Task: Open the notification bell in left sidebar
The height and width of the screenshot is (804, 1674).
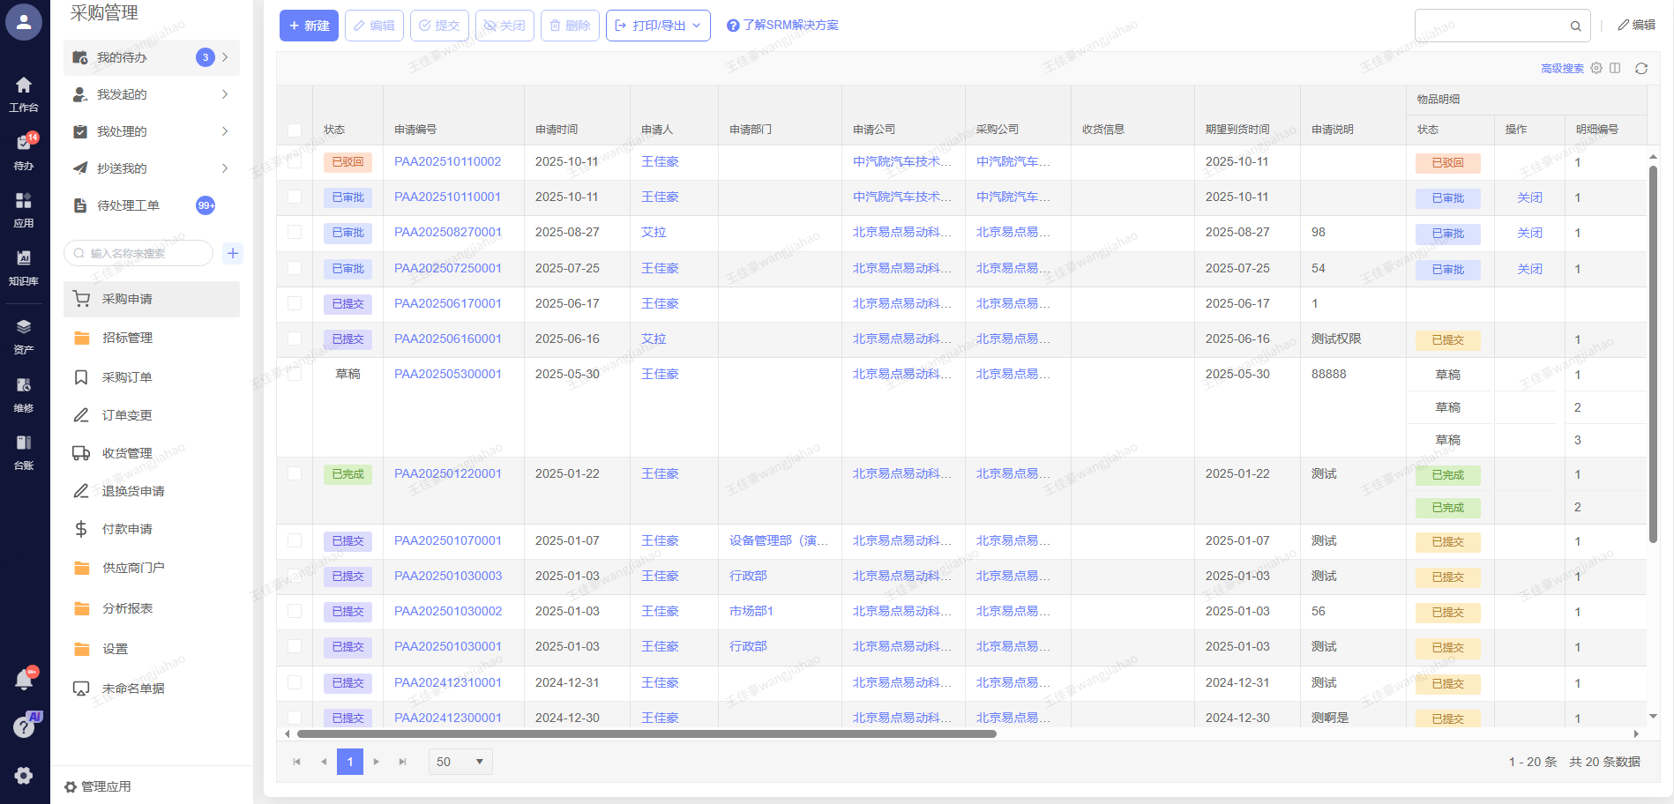Action: 24,679
